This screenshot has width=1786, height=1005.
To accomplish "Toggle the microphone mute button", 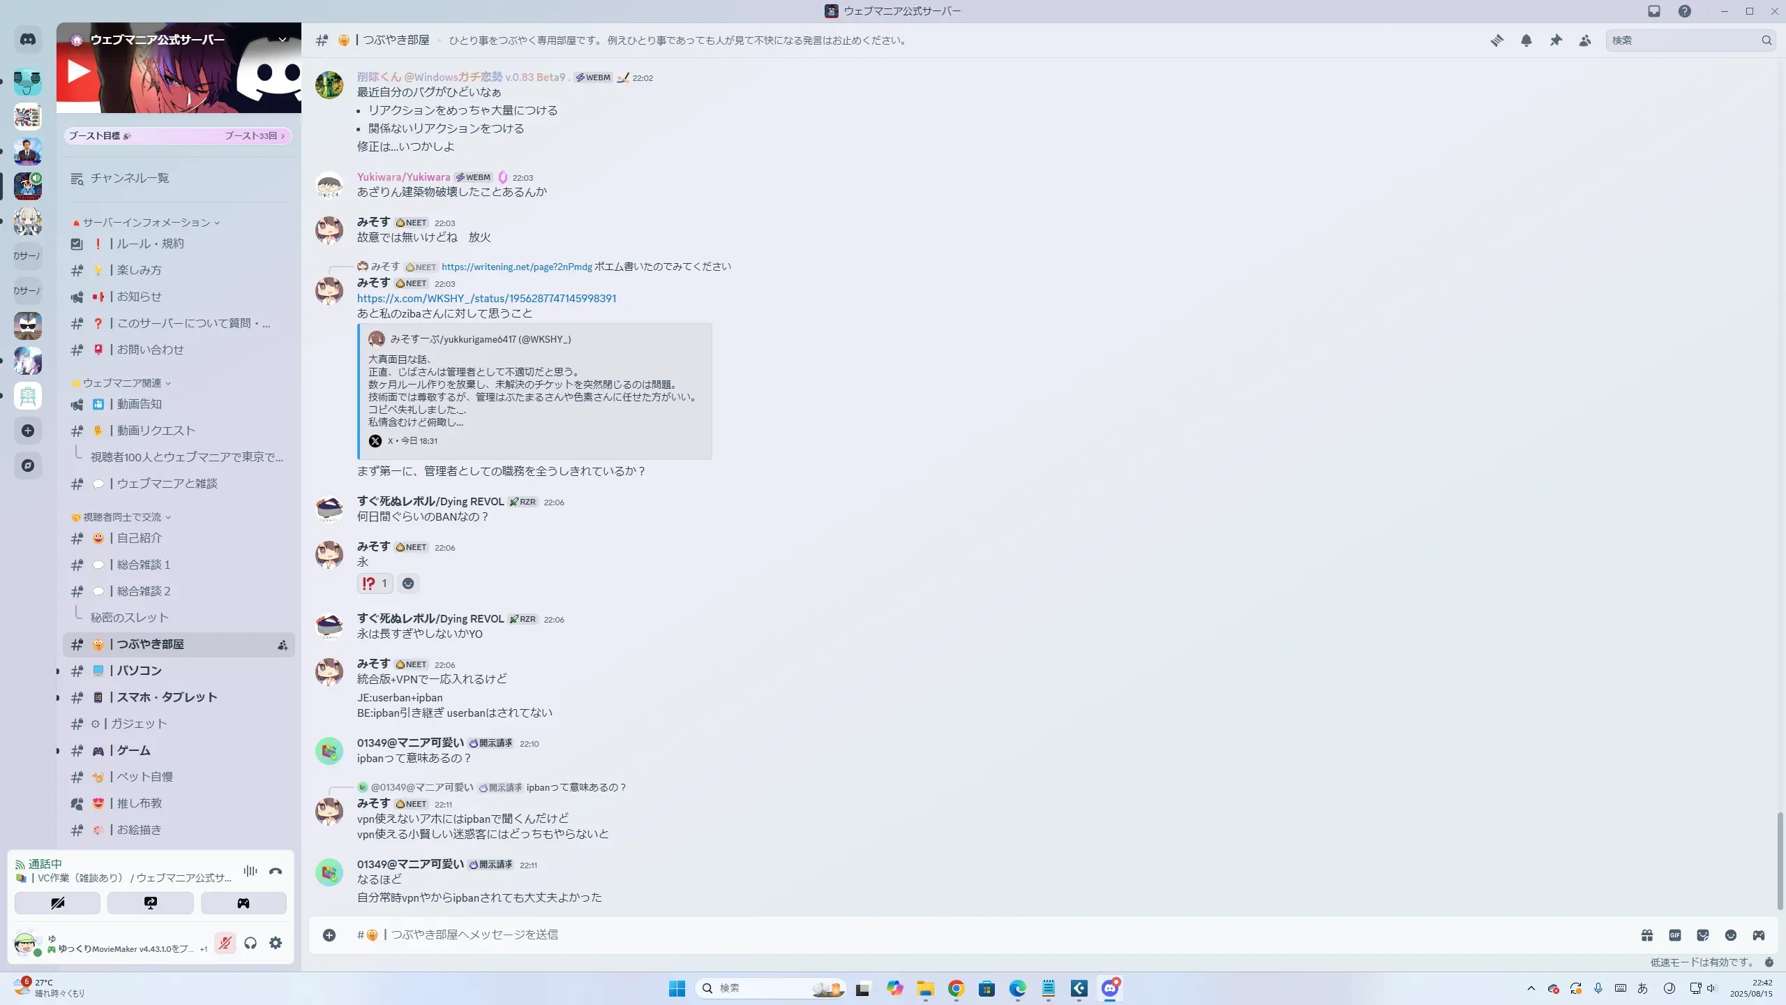I will point(225,944).
